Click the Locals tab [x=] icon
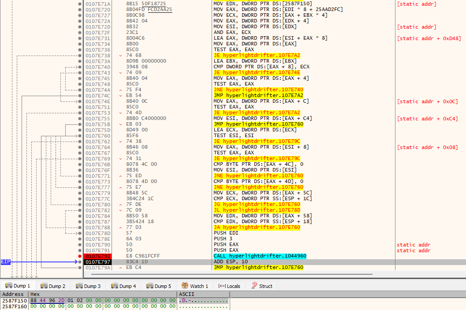466x310 pixels. [x=221, y=286]
